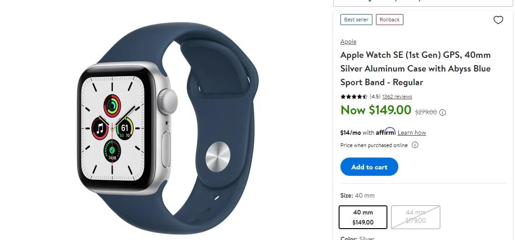Click the Now $149.00 price

376,110
